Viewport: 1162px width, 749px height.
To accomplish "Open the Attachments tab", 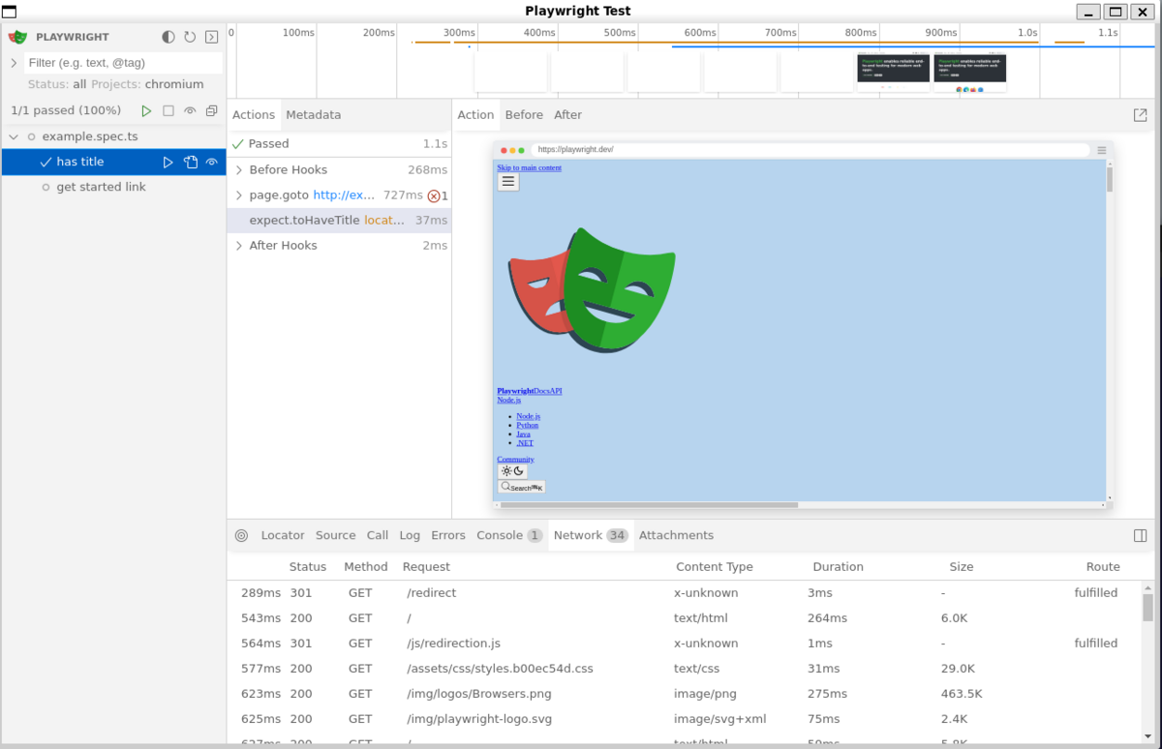I will (676, 535).
